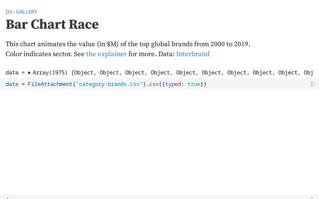Place cursor in "category-brands.csv" string
The width and height of the screenshot is (319, 199).
click(x=109, y=84)
